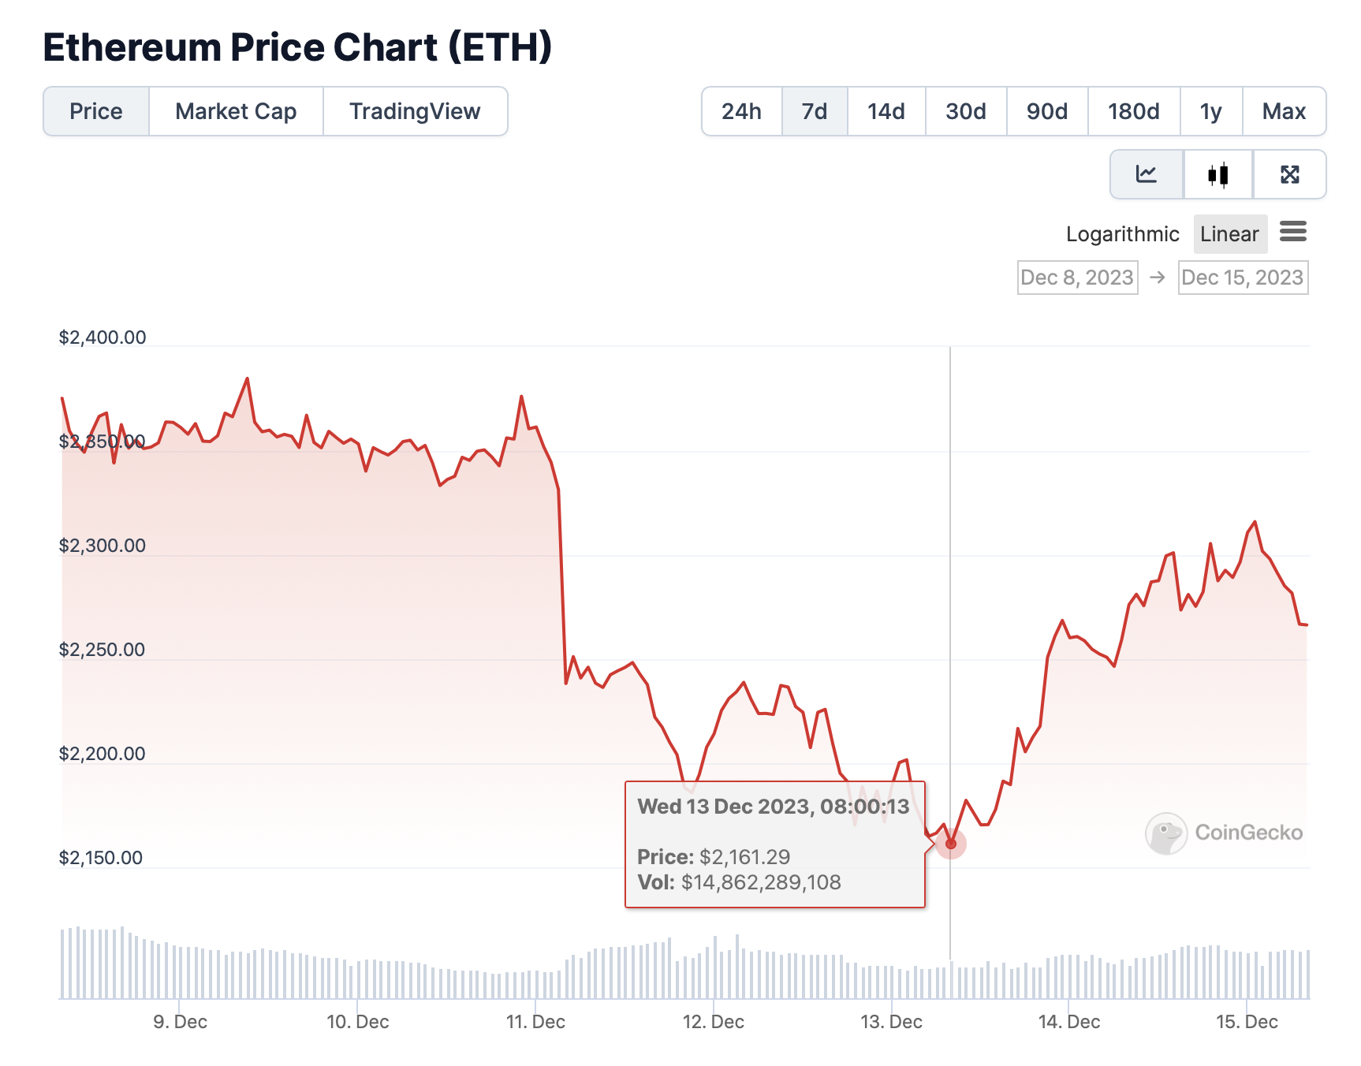Select the 24h time range
The height and width of the screenshot is (1066, 1361).
pyautogui.click(x=741, y=111)
